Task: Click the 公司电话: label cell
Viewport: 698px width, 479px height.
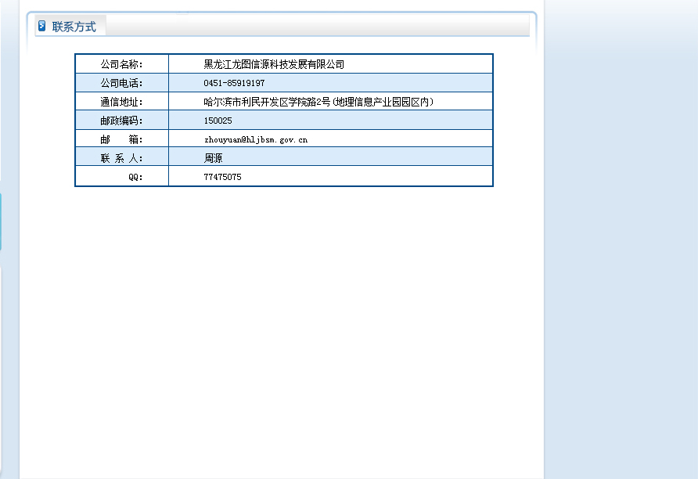Action: point(122,83)
